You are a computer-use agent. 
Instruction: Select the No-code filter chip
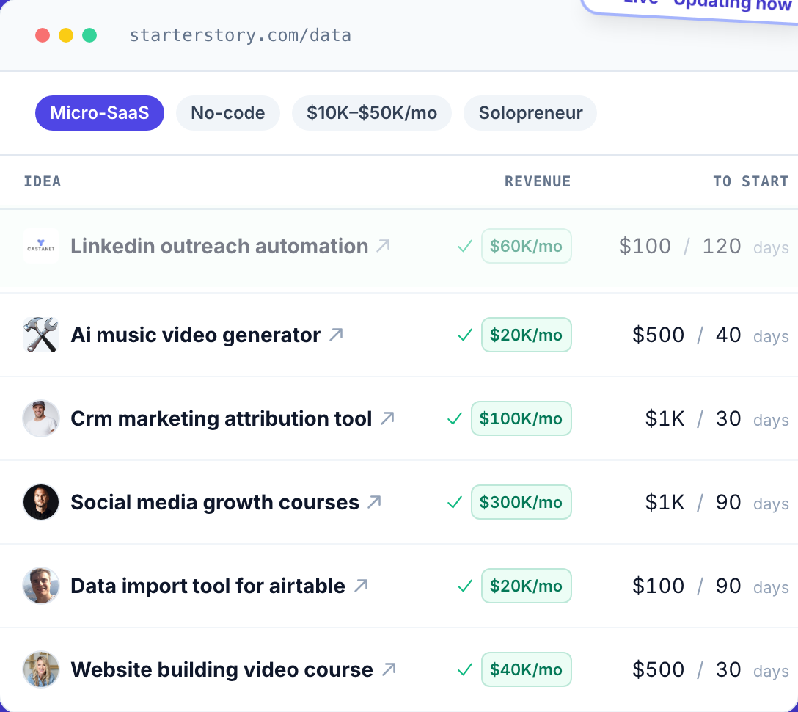(227, 113)
